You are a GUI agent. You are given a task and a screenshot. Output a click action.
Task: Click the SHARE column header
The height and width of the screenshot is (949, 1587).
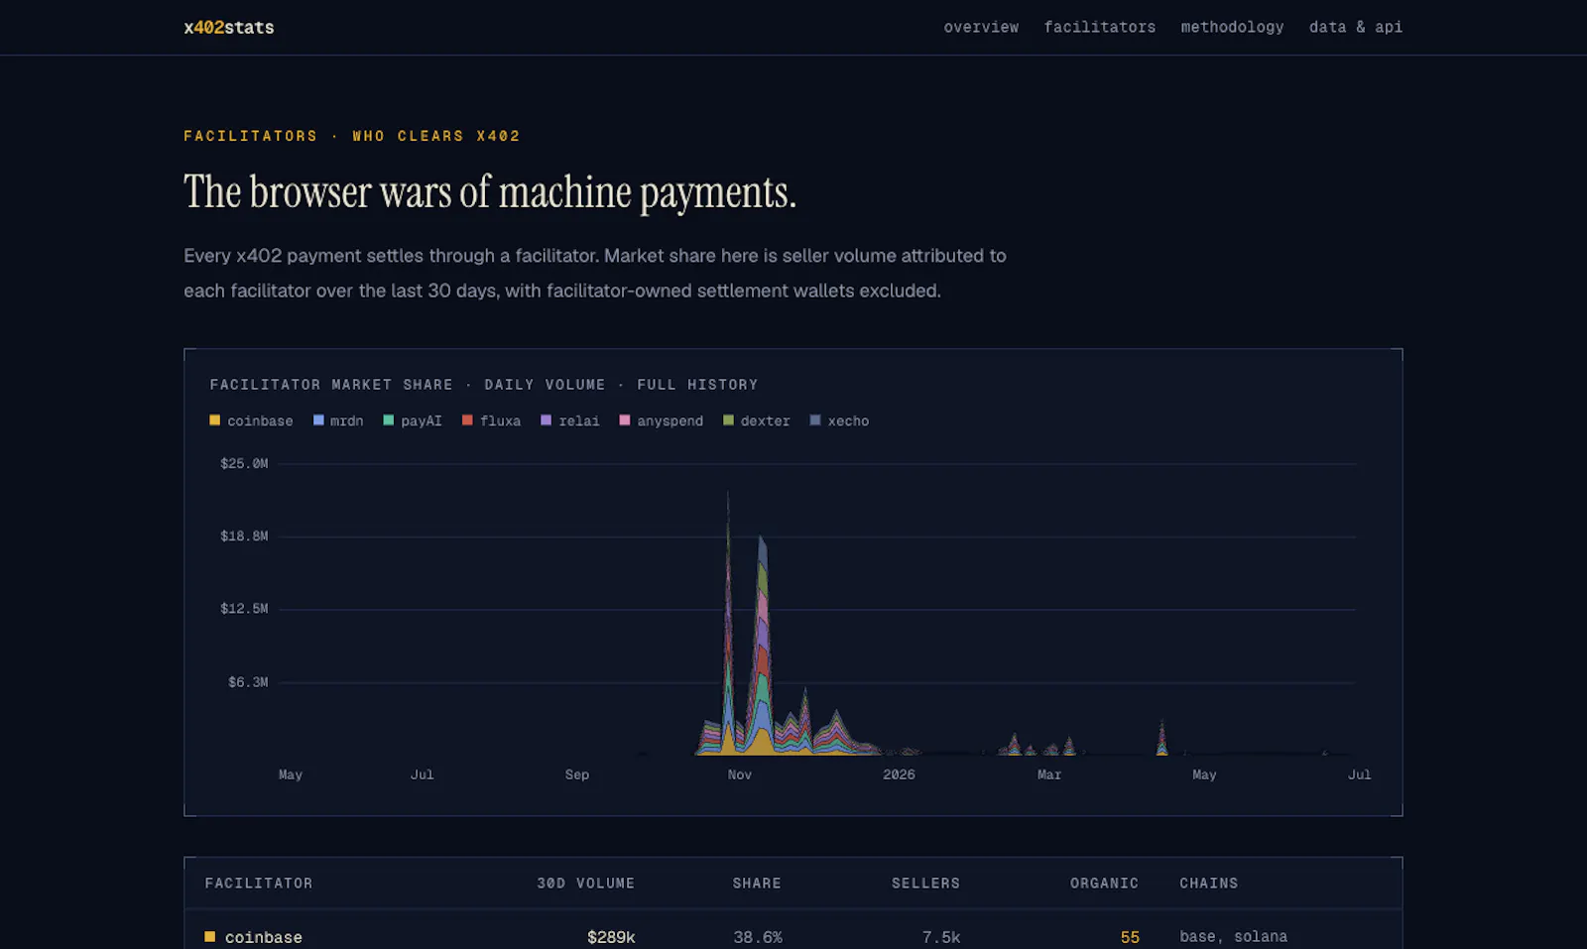(x=757, y=884)
